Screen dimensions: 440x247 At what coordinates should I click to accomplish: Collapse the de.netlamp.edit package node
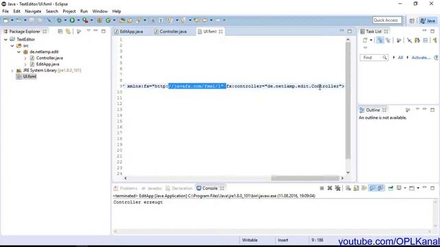[x=19, y=52]
